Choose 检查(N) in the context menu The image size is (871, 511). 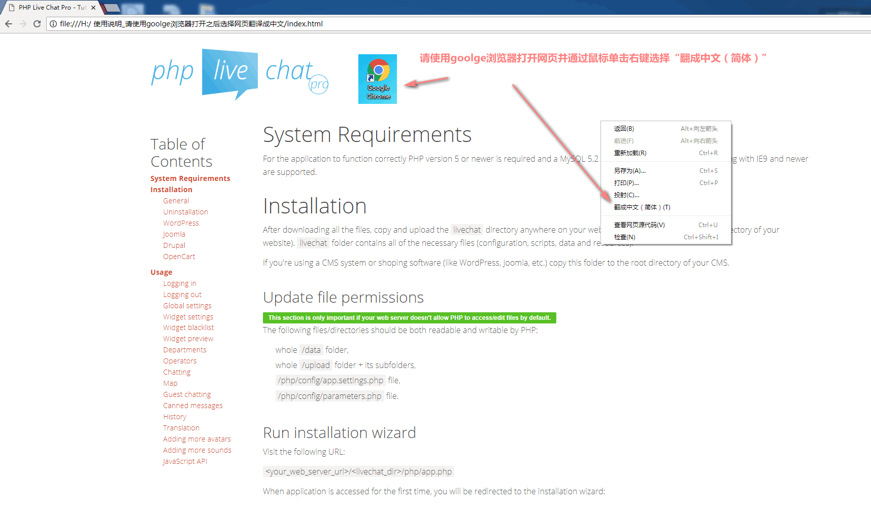pyautogui.click(x=666, y=237)
